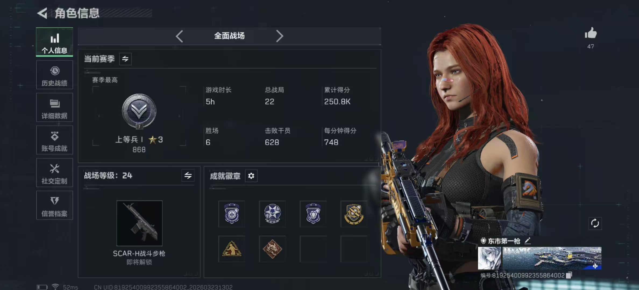Open the 详细数据 tab
The height and width of the screenshot is (290, 639).
click(x=55, y=107)
